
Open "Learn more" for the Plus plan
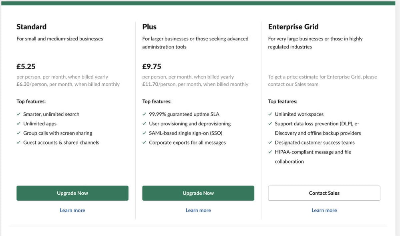[x=198, y=210]
